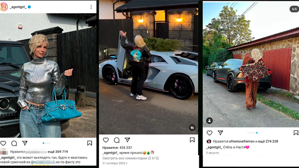The image size is (299, 168).
Task: Bookmark the blue handbag post
Action: 89,143
